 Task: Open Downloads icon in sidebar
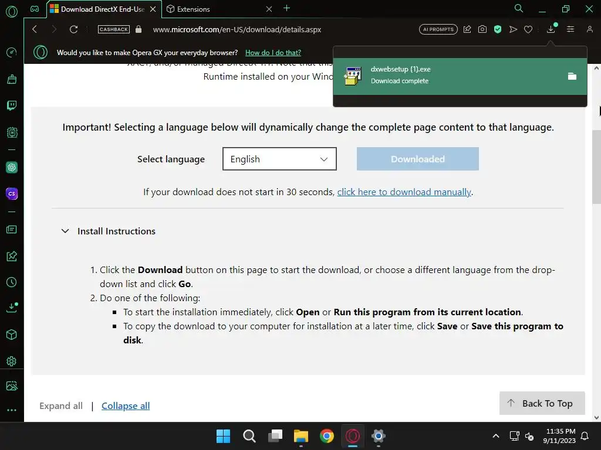pos(12,308)
